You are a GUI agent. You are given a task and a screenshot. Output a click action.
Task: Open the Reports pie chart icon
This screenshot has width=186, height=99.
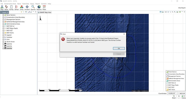pos(39,8)
